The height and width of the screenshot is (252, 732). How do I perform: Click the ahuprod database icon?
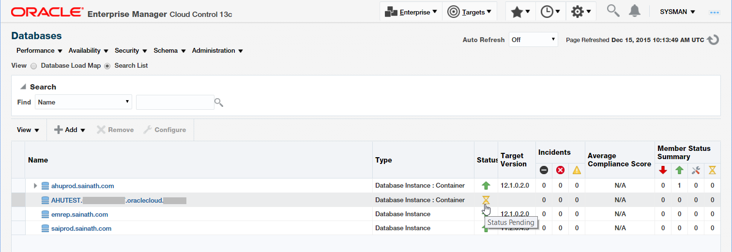click(x=46, y=186)
